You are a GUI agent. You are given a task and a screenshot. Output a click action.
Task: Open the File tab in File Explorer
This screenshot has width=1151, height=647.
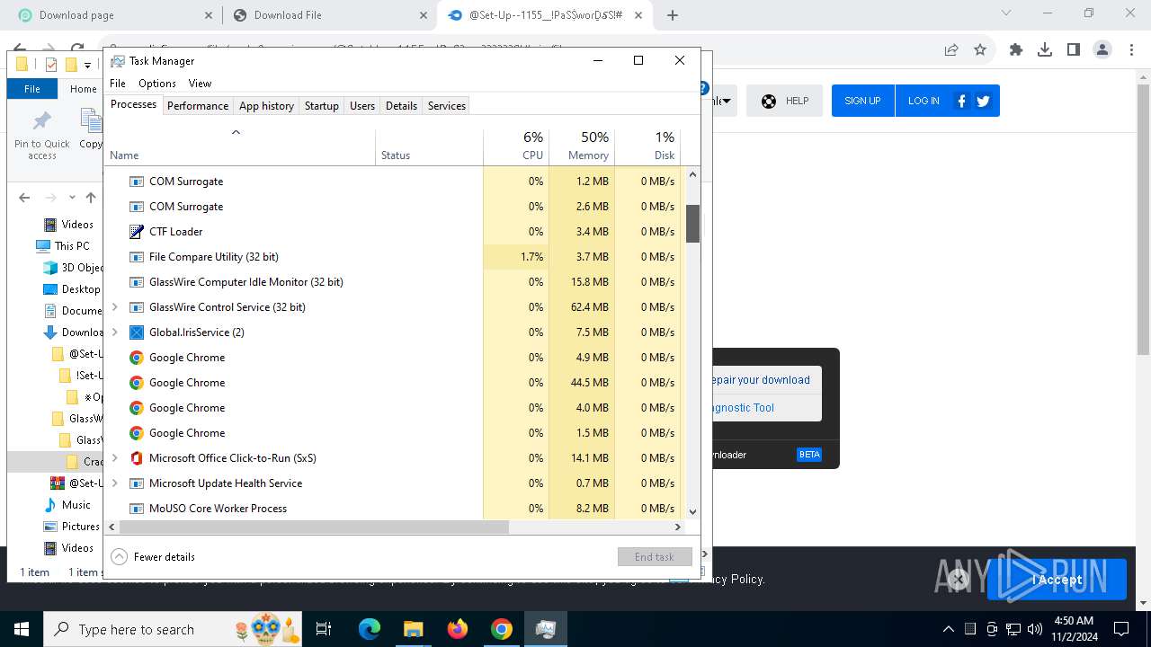pyautogui.click(x=32, y=89)
